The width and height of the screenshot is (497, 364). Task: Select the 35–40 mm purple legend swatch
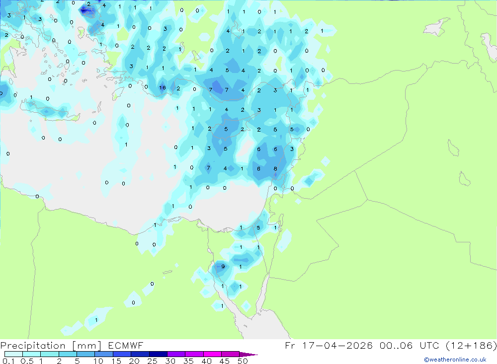tap(194, 354)
